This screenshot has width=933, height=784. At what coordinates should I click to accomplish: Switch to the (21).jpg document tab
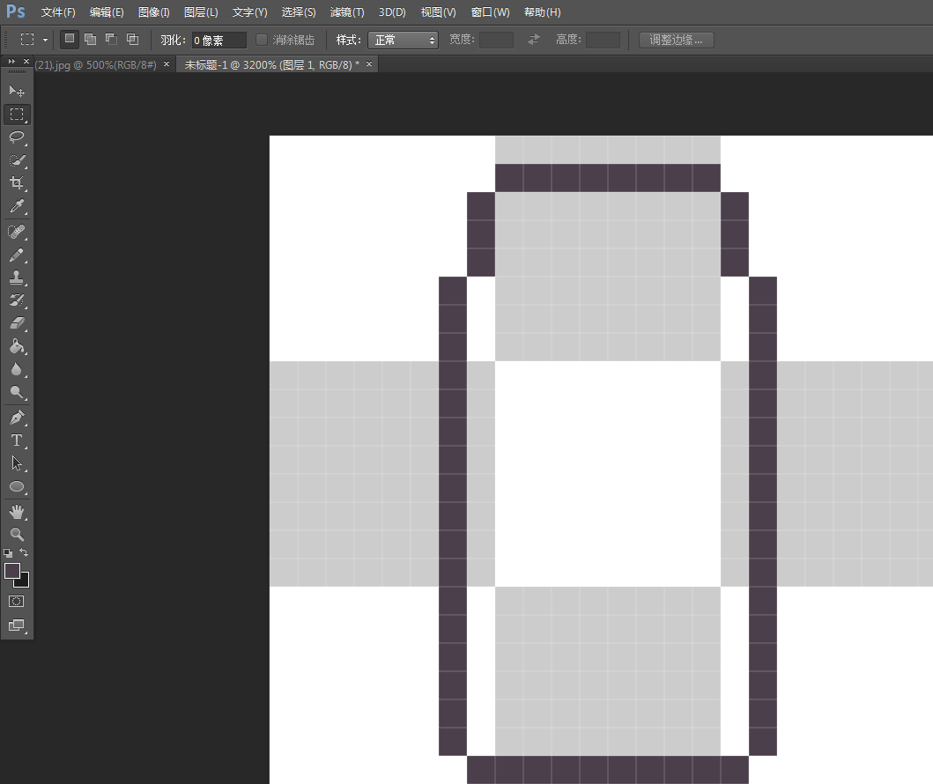[x=95, y=64]
